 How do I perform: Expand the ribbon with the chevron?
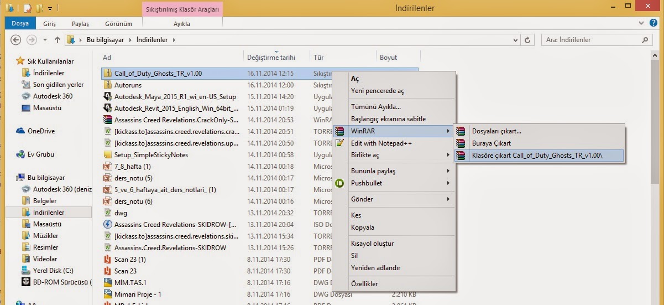point(642,24)
